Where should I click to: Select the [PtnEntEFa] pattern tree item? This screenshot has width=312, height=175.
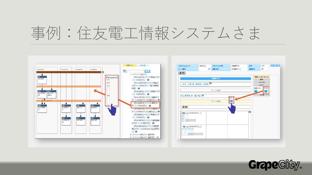(146, 93)
